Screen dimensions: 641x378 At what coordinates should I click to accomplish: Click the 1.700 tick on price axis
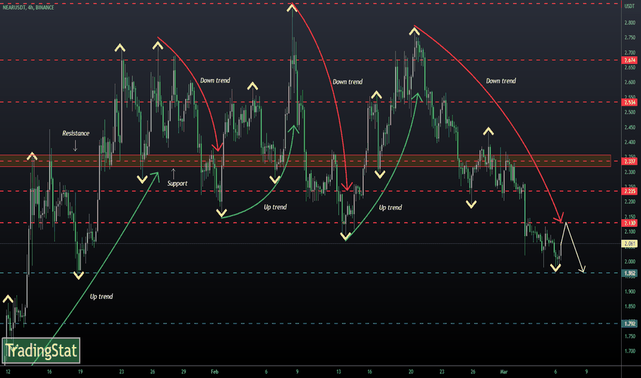[x=630, y=351]
